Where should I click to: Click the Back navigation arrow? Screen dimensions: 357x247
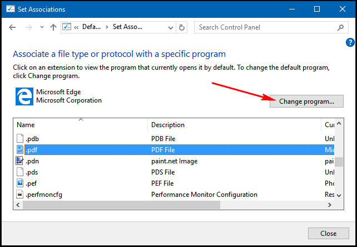(x=12, y=27)
